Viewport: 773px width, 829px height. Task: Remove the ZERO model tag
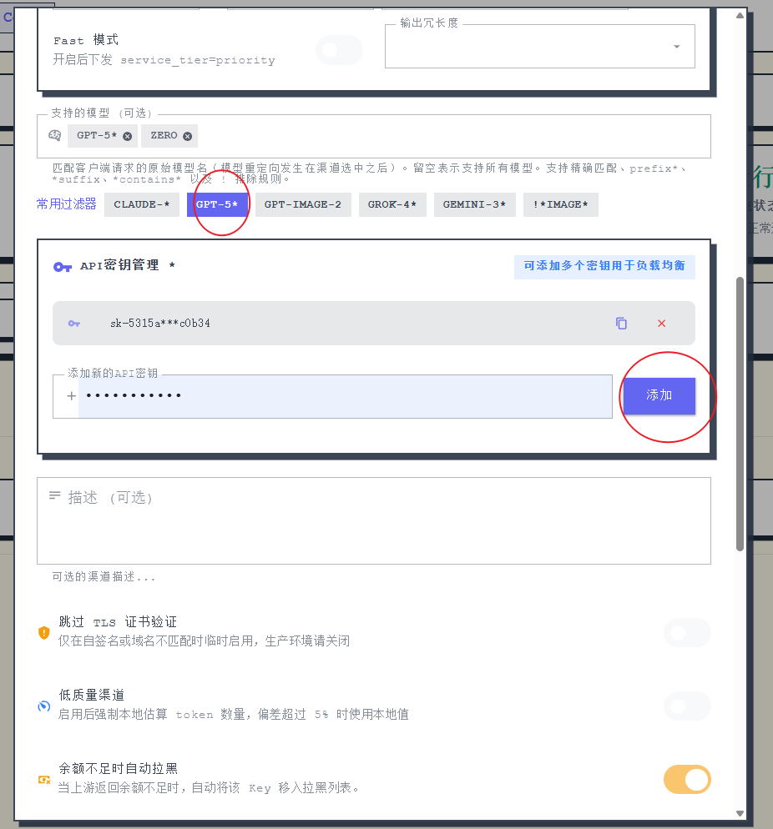point(187,137)
